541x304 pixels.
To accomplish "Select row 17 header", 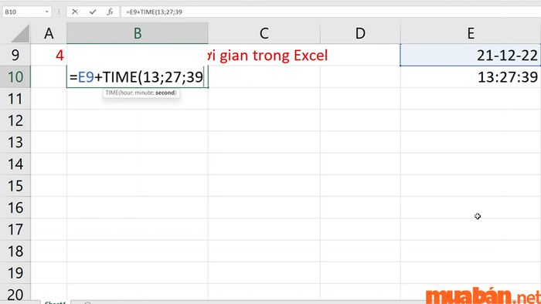I will (x=15, y=229).
